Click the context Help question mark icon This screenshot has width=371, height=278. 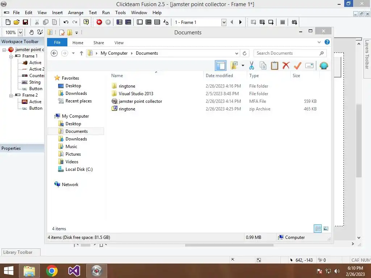click(x=86, y=22)
